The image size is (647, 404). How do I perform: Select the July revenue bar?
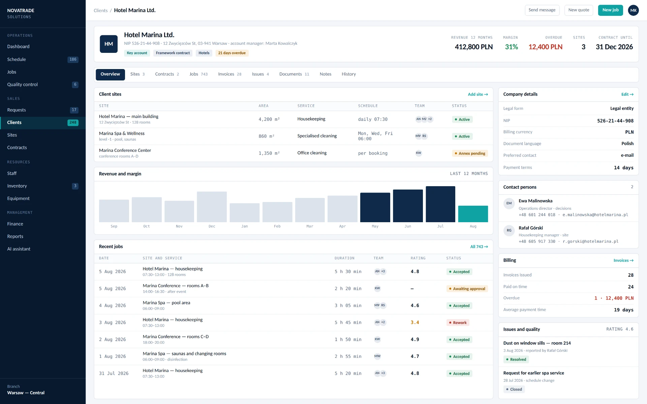(440, 204)
